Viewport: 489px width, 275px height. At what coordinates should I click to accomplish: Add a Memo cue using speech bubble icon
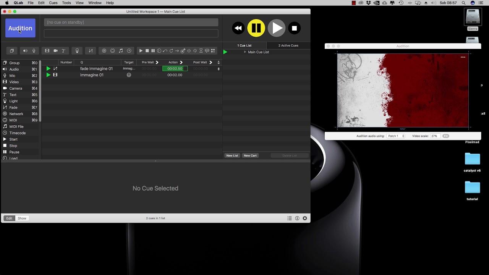click(x=207, y=51)
